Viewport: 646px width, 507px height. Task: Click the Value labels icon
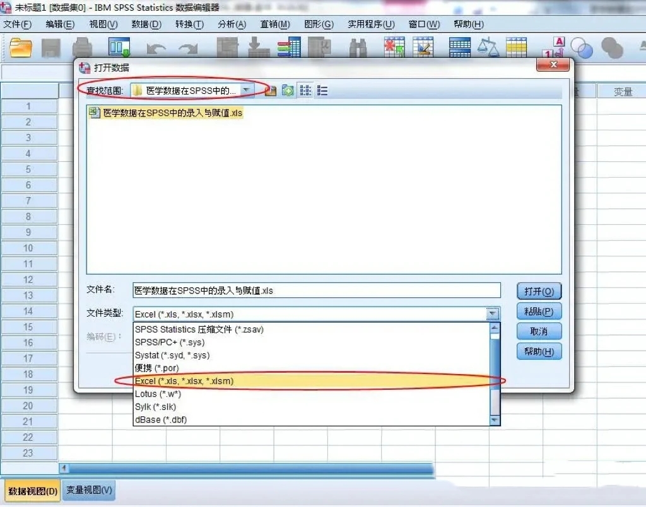click(x=553, y=47)
